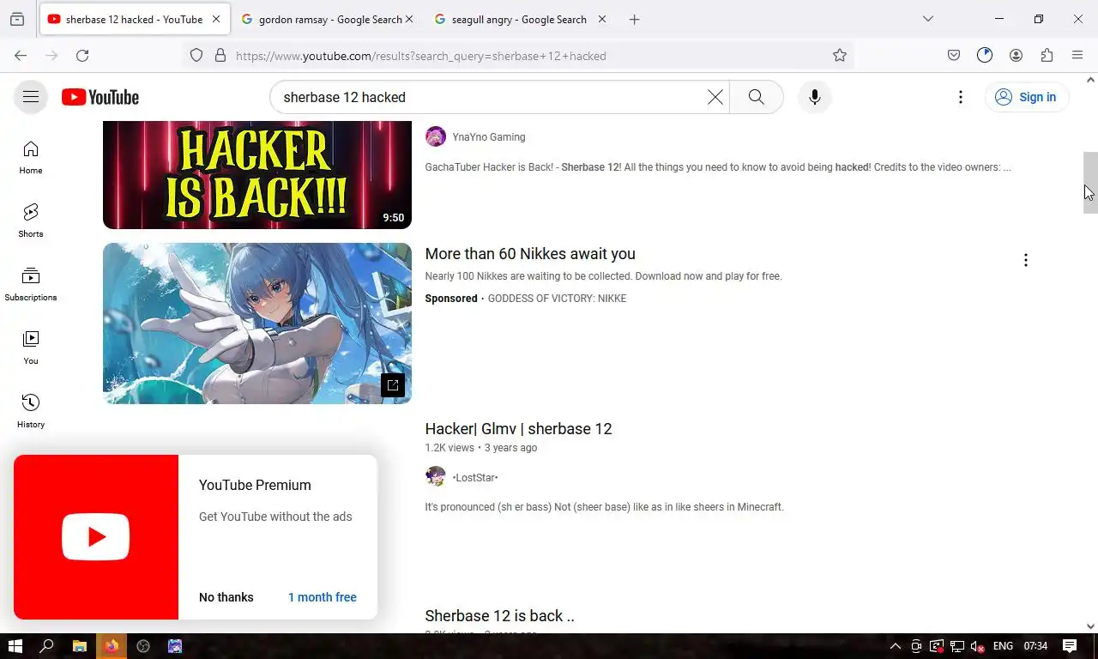Show site security shield information
This screenshot has height=659, width=1098.
tap(196, 56)
